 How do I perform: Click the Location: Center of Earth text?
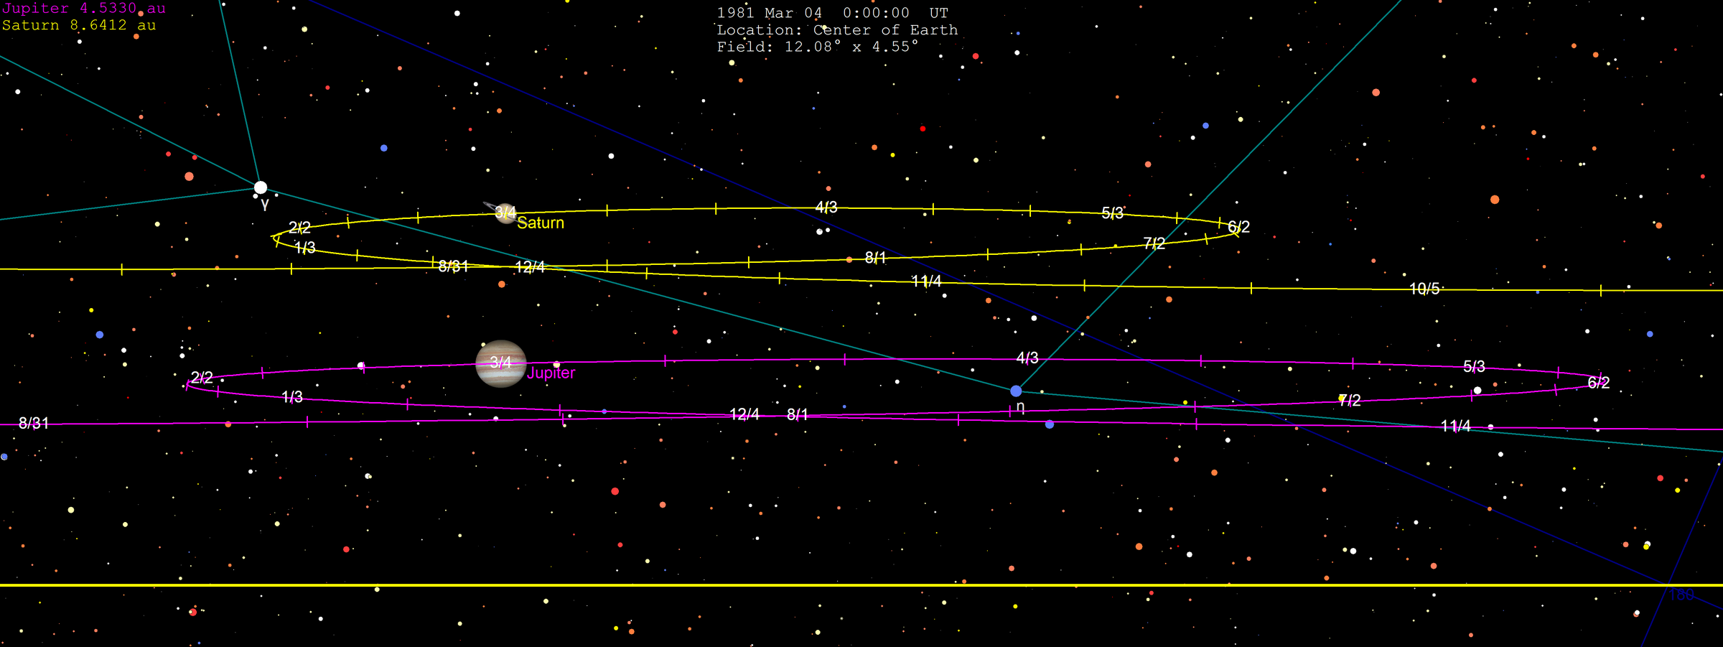coord(837,30)
